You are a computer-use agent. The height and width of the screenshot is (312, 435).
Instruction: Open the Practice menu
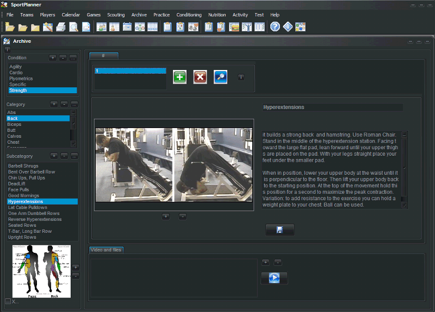point(161,15)
